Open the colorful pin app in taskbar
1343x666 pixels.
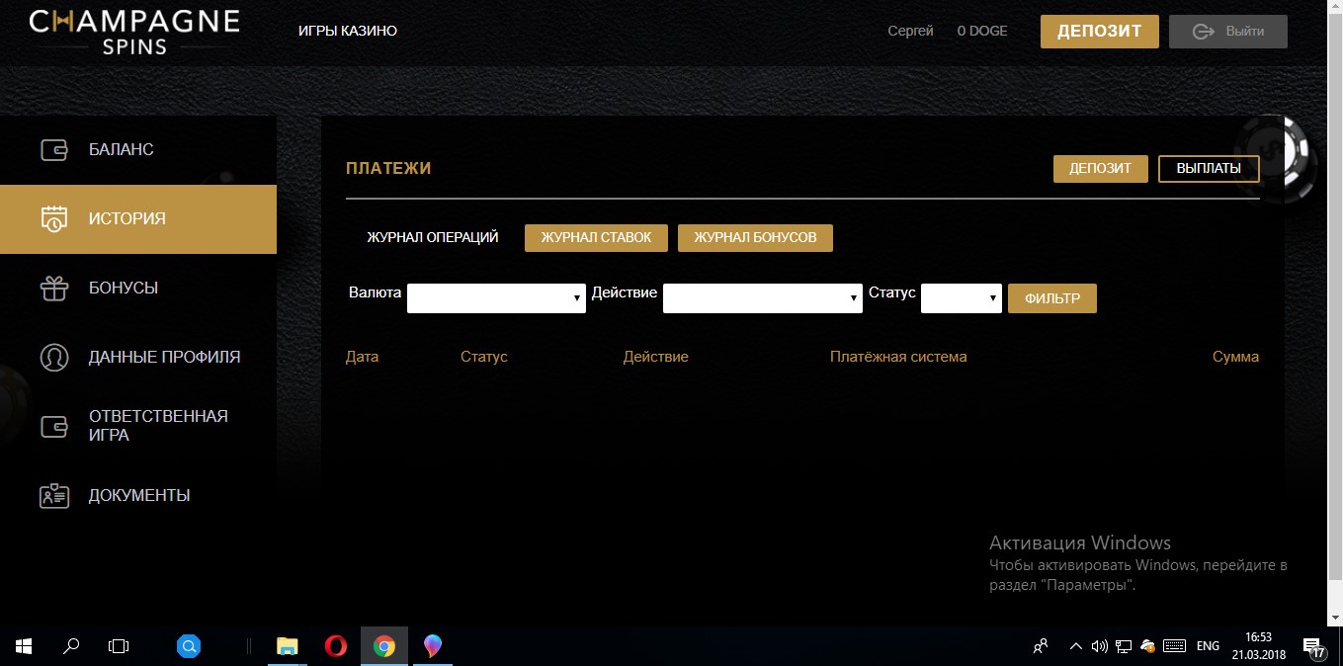[x=432, y=646]
